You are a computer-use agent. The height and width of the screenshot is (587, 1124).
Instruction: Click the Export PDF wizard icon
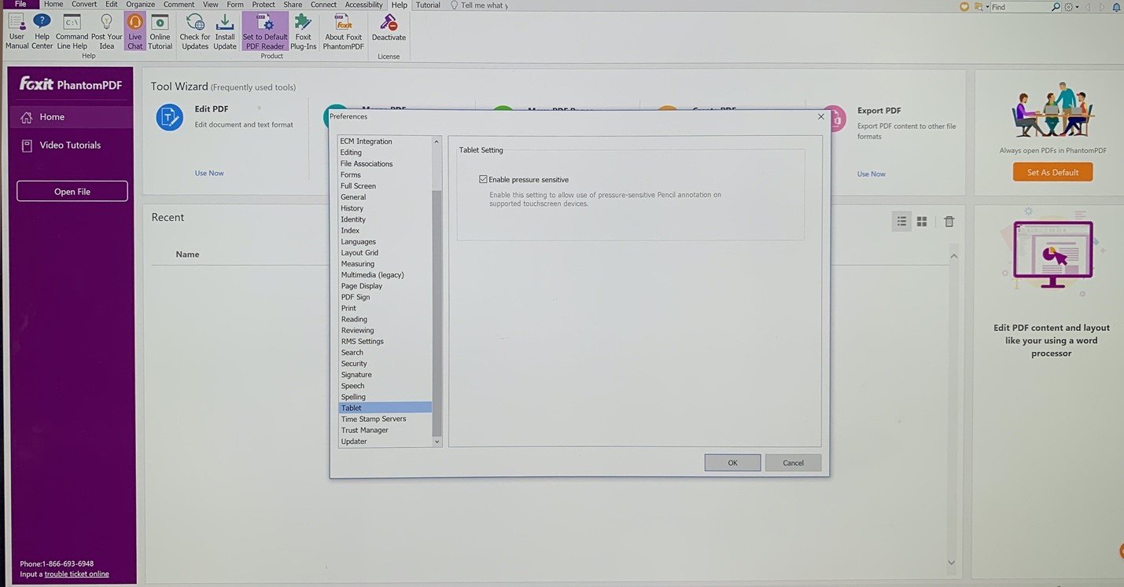click(x=834, y=118)
